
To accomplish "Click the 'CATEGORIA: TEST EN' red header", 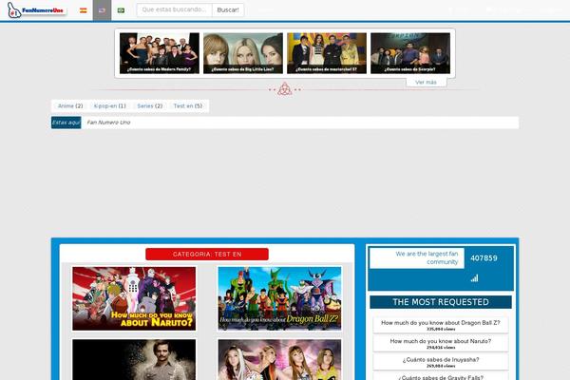I will click(x=207, y=255).
